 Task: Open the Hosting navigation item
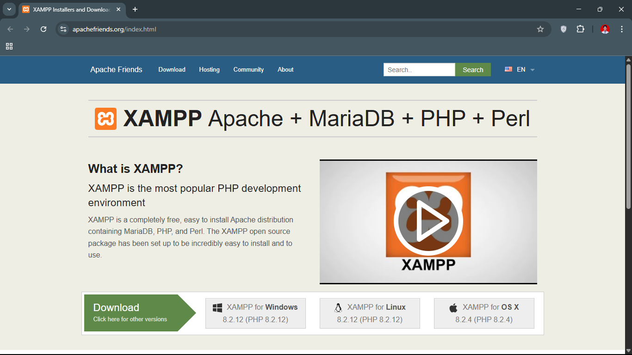point(209,70)
